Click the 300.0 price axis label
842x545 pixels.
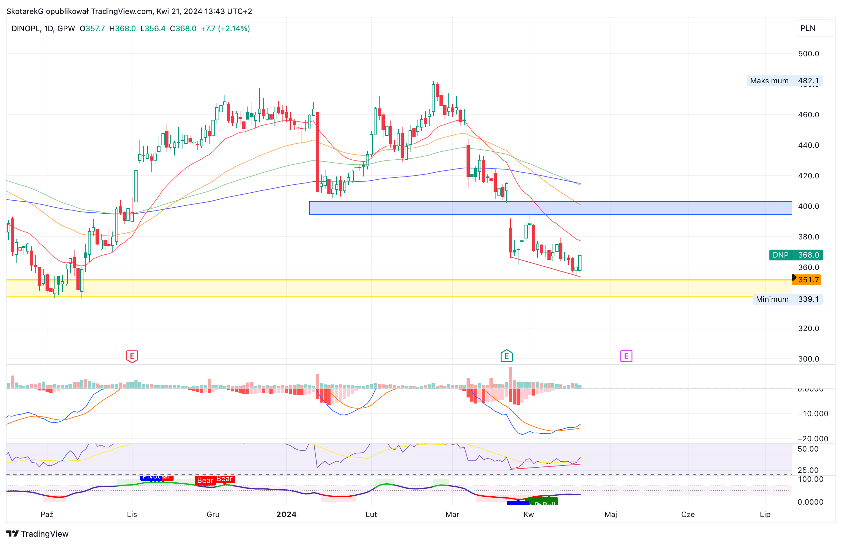[808, 359]
